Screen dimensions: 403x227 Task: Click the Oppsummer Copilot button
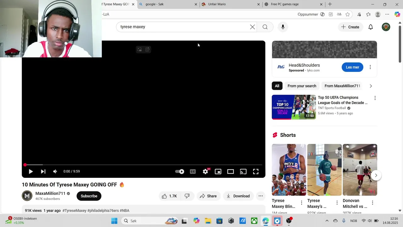click(x=311, y=14)
